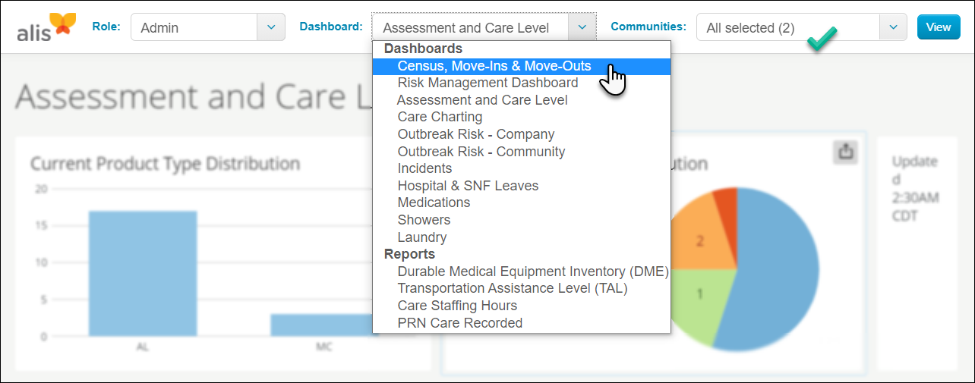This screenshot has width=975, height=383.
Task: Pick Outbreak Risk - Company
Action: [475, 134]
